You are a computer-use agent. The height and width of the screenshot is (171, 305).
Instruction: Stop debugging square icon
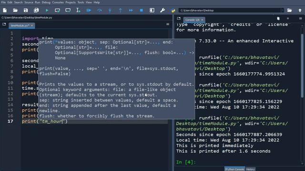point(142,10)
